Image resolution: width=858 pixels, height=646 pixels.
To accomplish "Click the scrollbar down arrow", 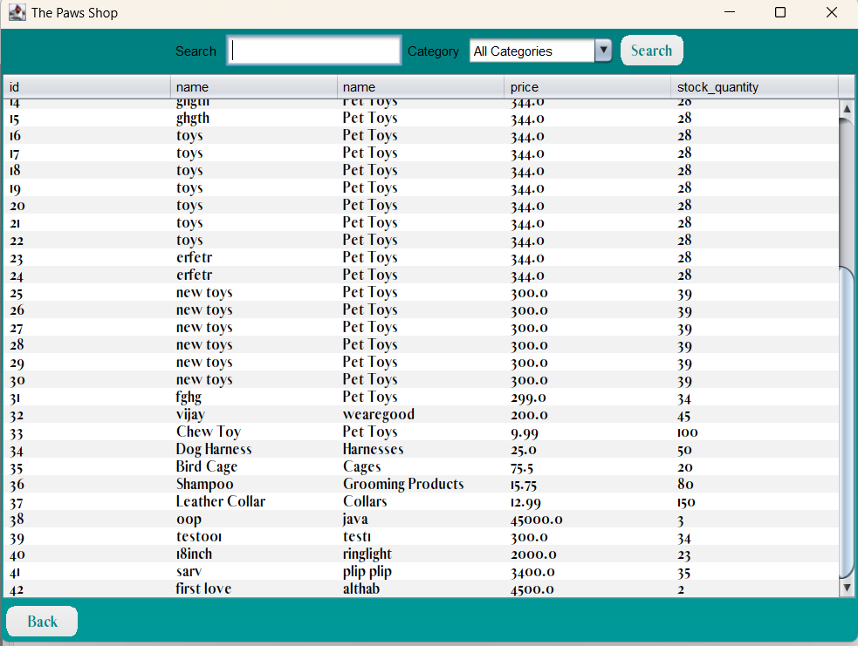I will (x=846, y=587).
